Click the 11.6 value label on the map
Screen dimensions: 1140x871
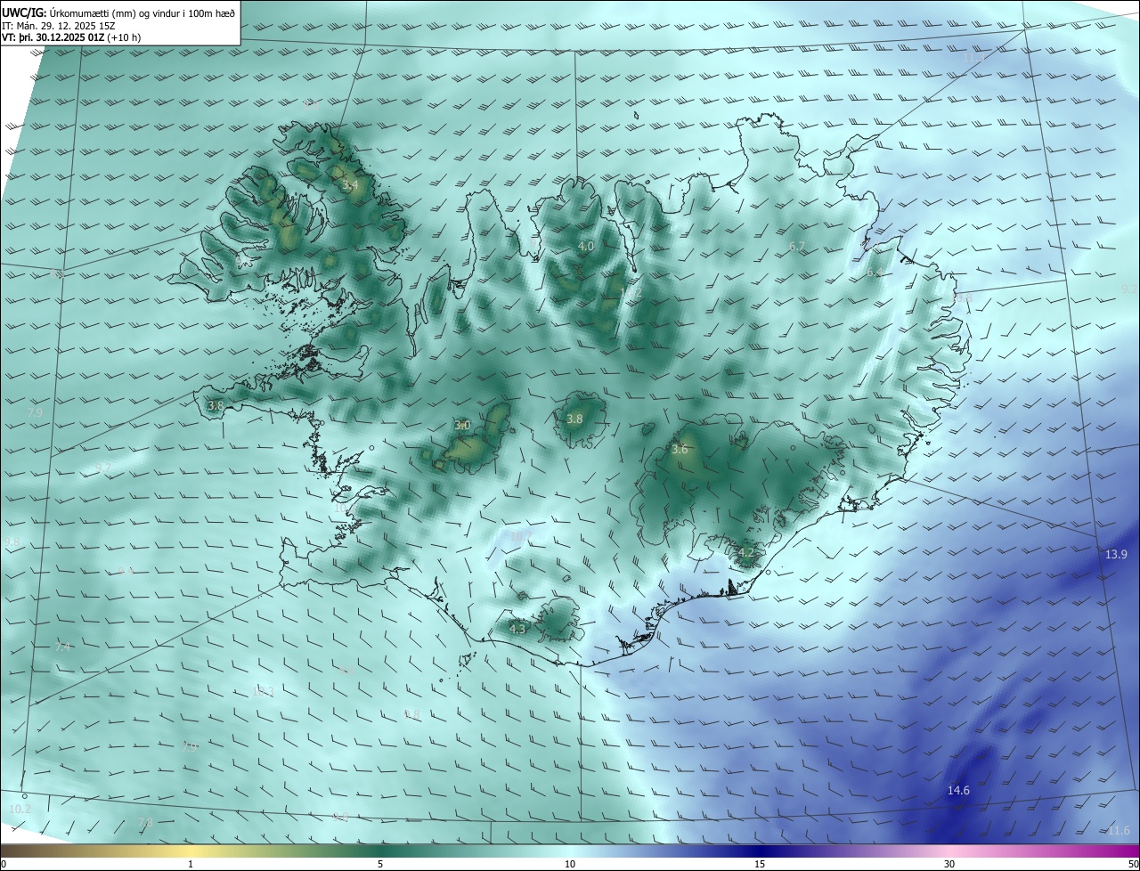1119,830
